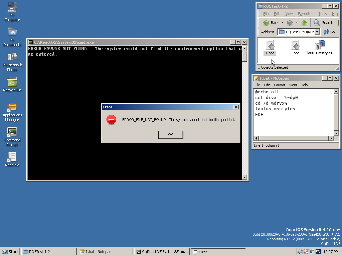Click the Up folder green arrow
Viewport: 342px width, 256px height.
point(304,23)
